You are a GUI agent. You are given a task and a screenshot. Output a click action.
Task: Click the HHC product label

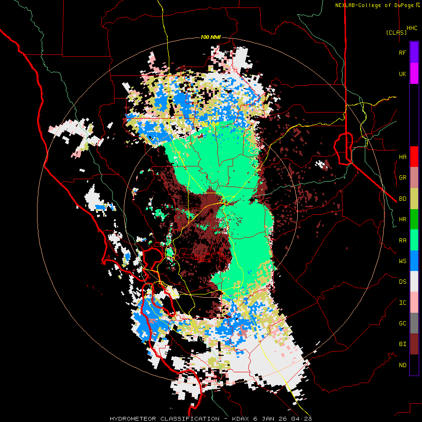click(x=412, y=28)
